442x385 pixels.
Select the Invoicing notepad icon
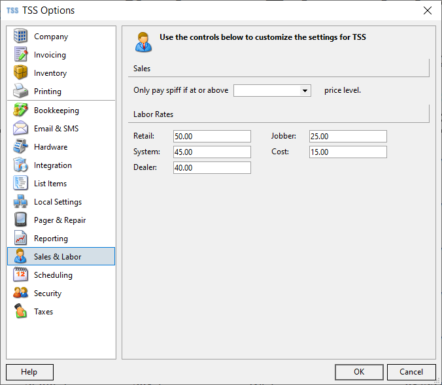pos(20,54)
